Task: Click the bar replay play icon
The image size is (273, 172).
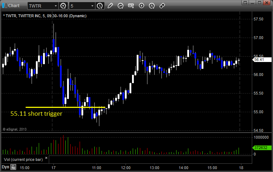Action: point(141,6)
